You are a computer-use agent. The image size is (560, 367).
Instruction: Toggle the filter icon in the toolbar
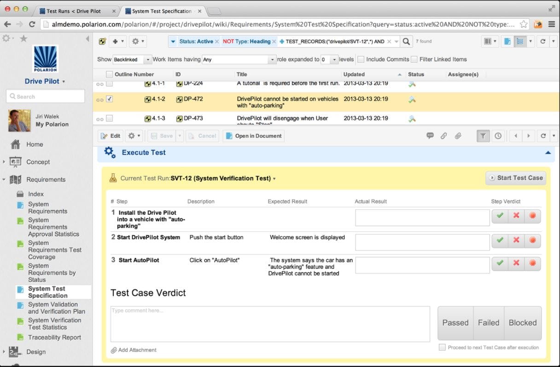[x=483, y=136]
